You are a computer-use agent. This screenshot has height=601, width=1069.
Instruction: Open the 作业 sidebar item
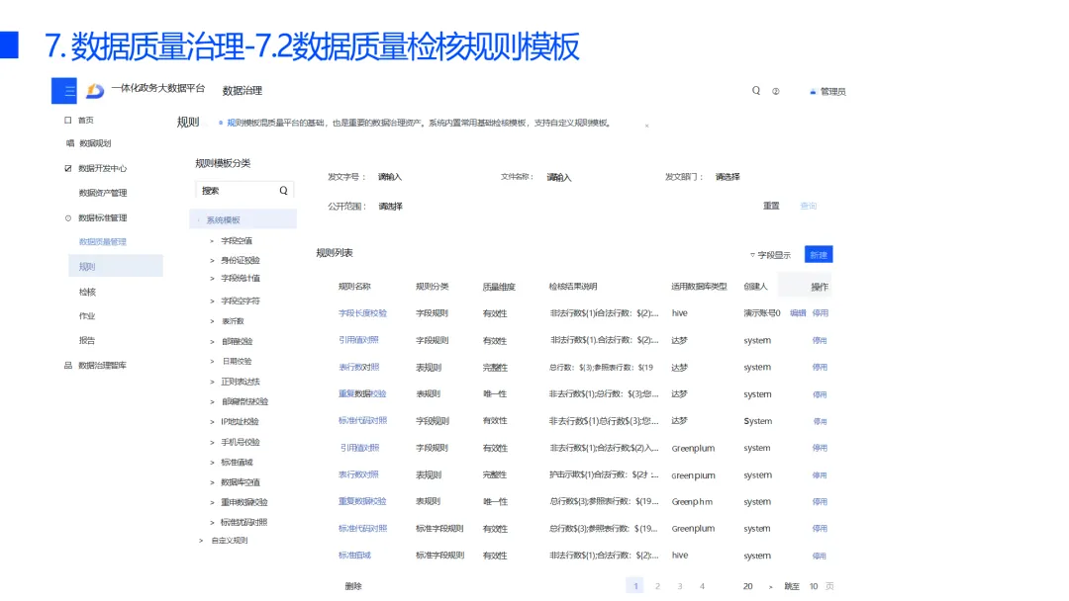click(x=87, y=315)
